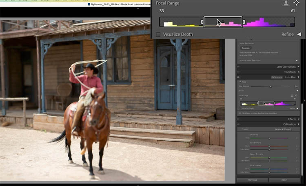Click small point focus icon in Lens Blur panel
The height and width of the screenshot is (186, 306).
point(296,95)
